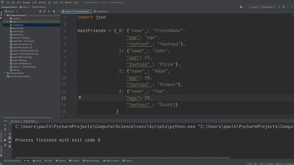The image size is (294, 165).
Task: Toggle scroll to end icon in Run panel
Action: click(x=10, y=138)
